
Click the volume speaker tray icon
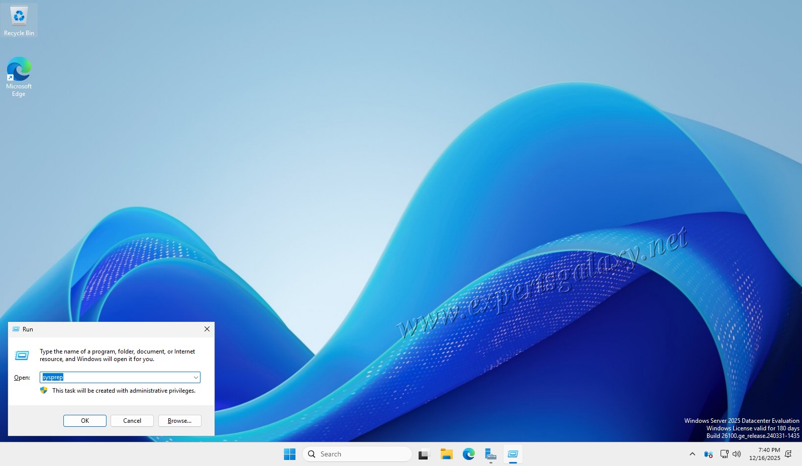tap(737, 454)
